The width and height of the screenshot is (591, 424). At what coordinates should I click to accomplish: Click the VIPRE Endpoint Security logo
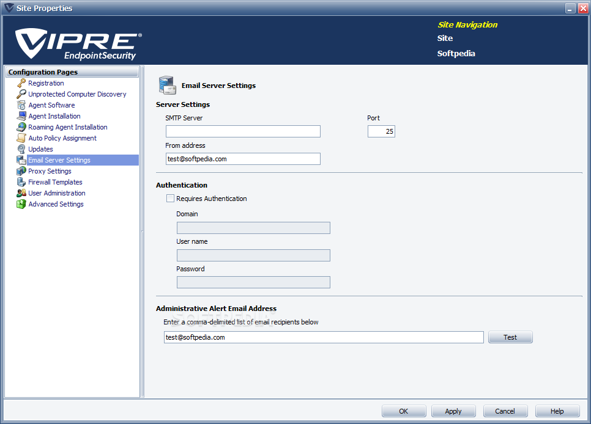click(78, 44)
